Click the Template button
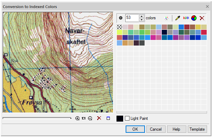 (x=197, y=129)
